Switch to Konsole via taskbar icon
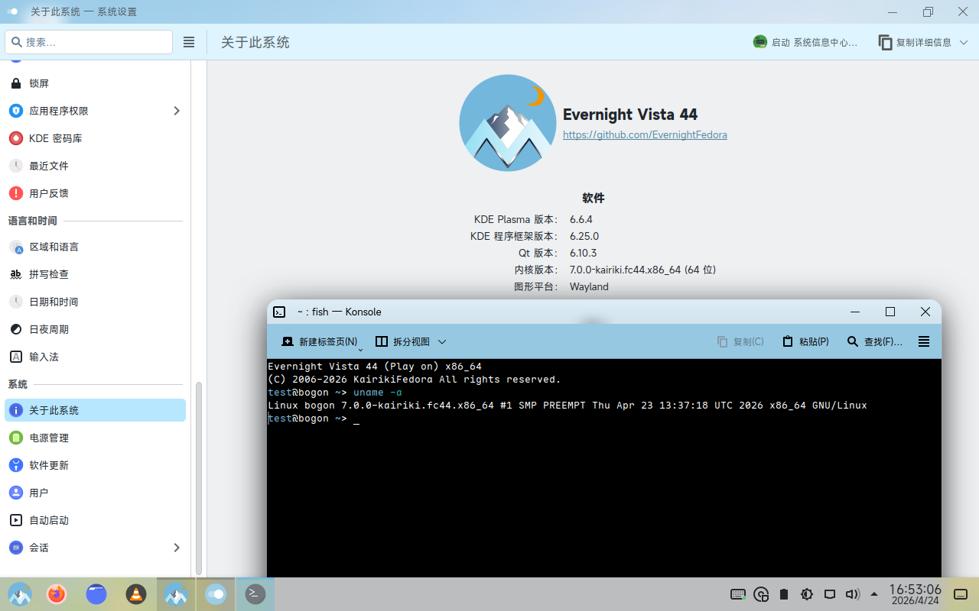 click(x=255, y=594)
